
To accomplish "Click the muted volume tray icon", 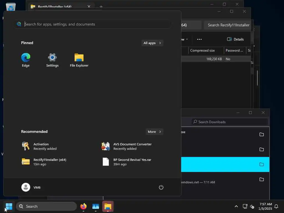I will (x=252, y=206).
